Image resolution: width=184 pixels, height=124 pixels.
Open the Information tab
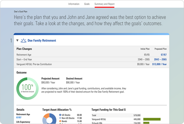click(74, 4)
